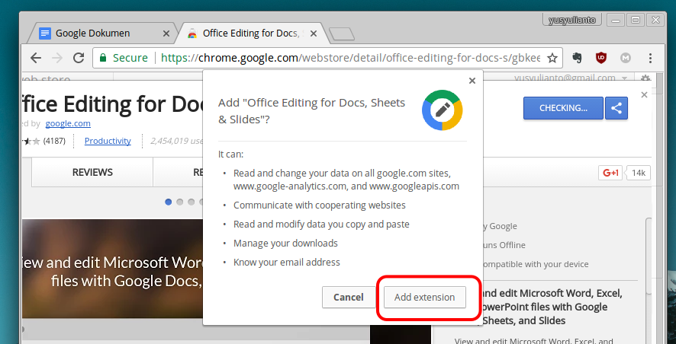
Task: Minimize the Chrome window
Action: [x=616, y=20]
